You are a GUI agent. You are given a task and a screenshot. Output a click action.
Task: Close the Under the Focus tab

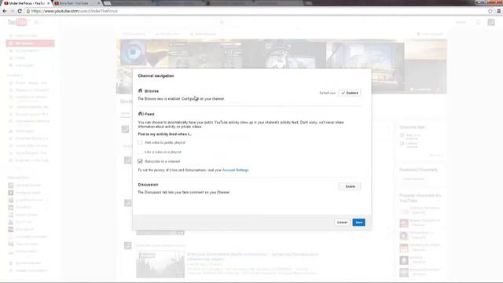(48, 3)
